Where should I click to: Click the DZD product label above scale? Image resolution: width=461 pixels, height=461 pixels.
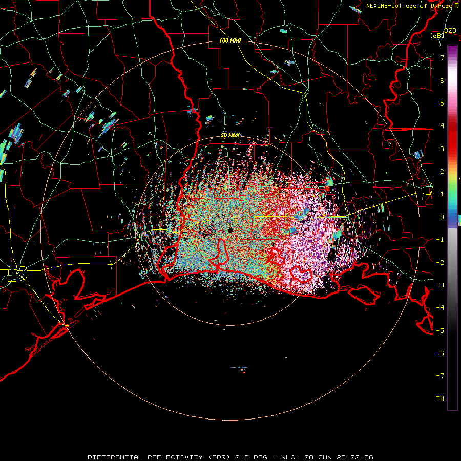click(x=450, y=31)
